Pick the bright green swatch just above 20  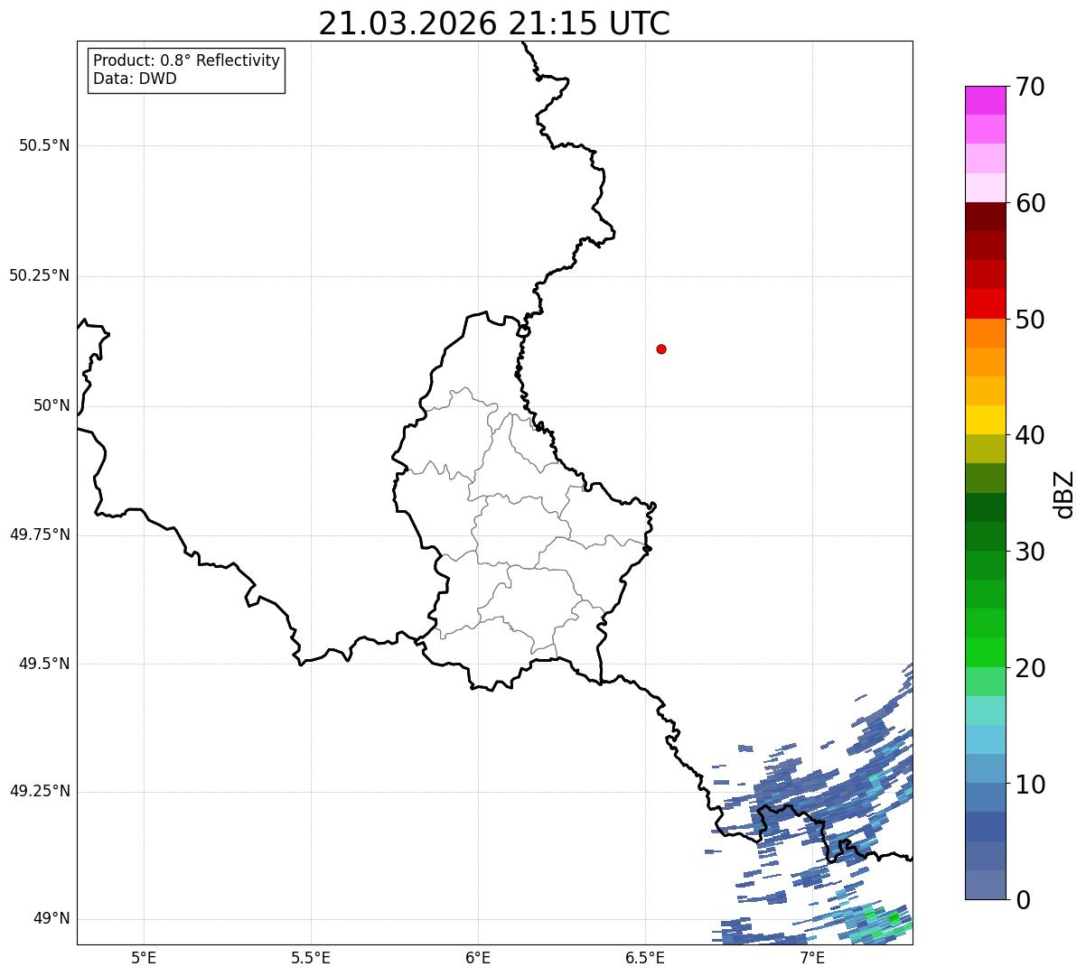985,652
